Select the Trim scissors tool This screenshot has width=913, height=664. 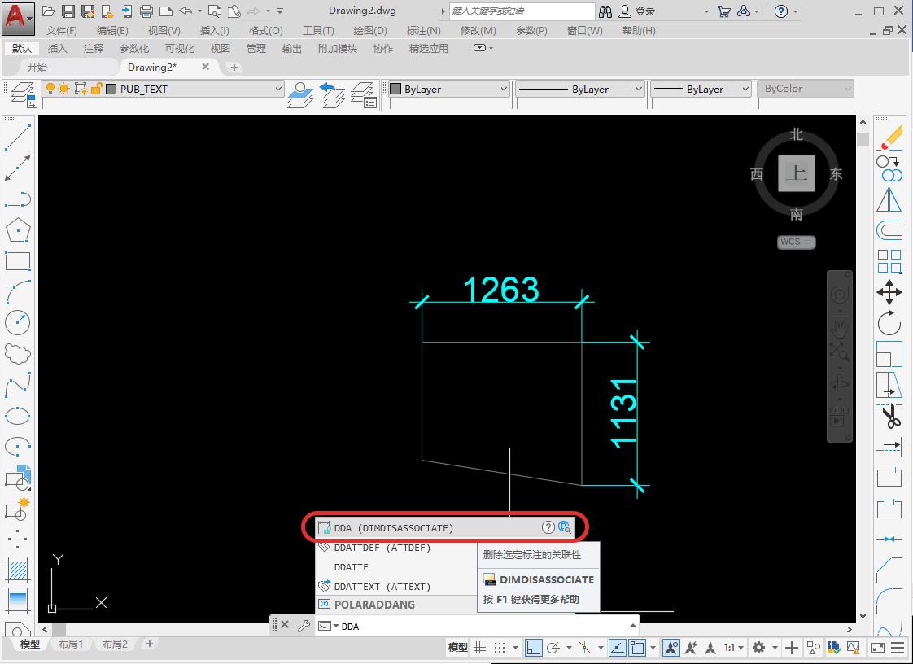(x=891, y=417)
